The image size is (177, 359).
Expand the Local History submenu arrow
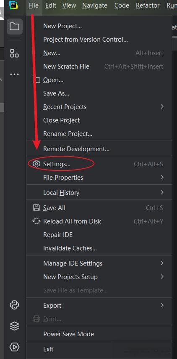click(x=162, y=193)
